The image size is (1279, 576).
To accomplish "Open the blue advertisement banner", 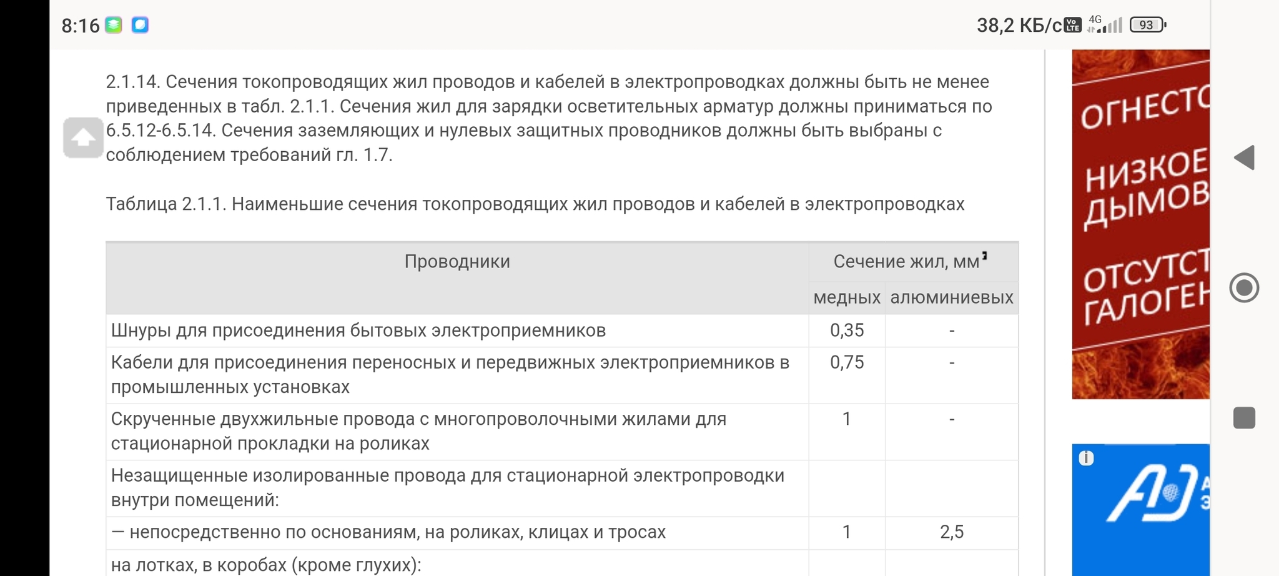I will point(1140,509).
